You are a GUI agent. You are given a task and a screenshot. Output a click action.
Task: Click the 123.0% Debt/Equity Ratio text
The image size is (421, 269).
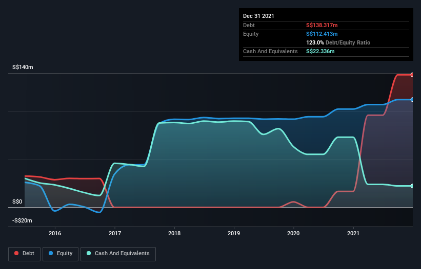click(338, 42)
